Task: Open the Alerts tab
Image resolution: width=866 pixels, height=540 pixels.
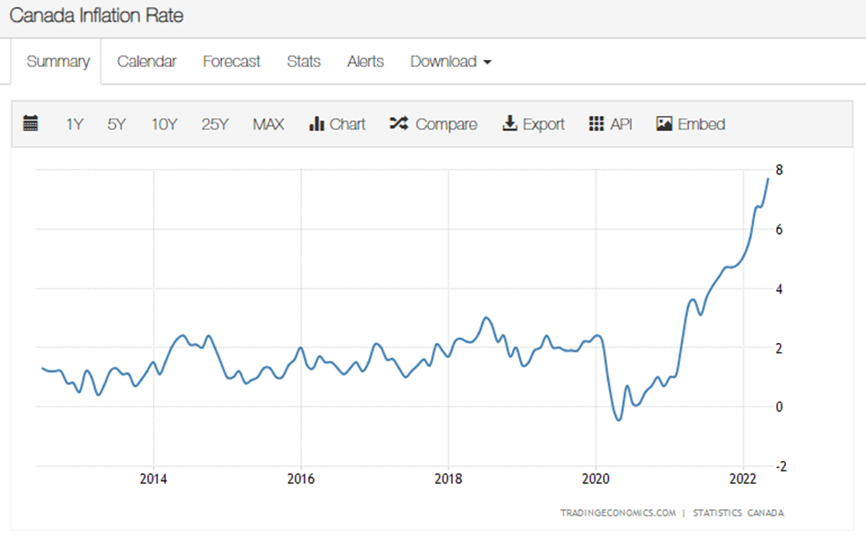Action: [365, 62]
